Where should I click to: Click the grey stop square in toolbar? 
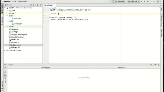(154, 2)
